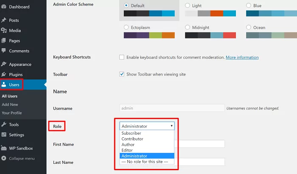Screen dimensions: 297x174
Task: Click the Comments speech bubble icon
Action: [x=3, y=51]
